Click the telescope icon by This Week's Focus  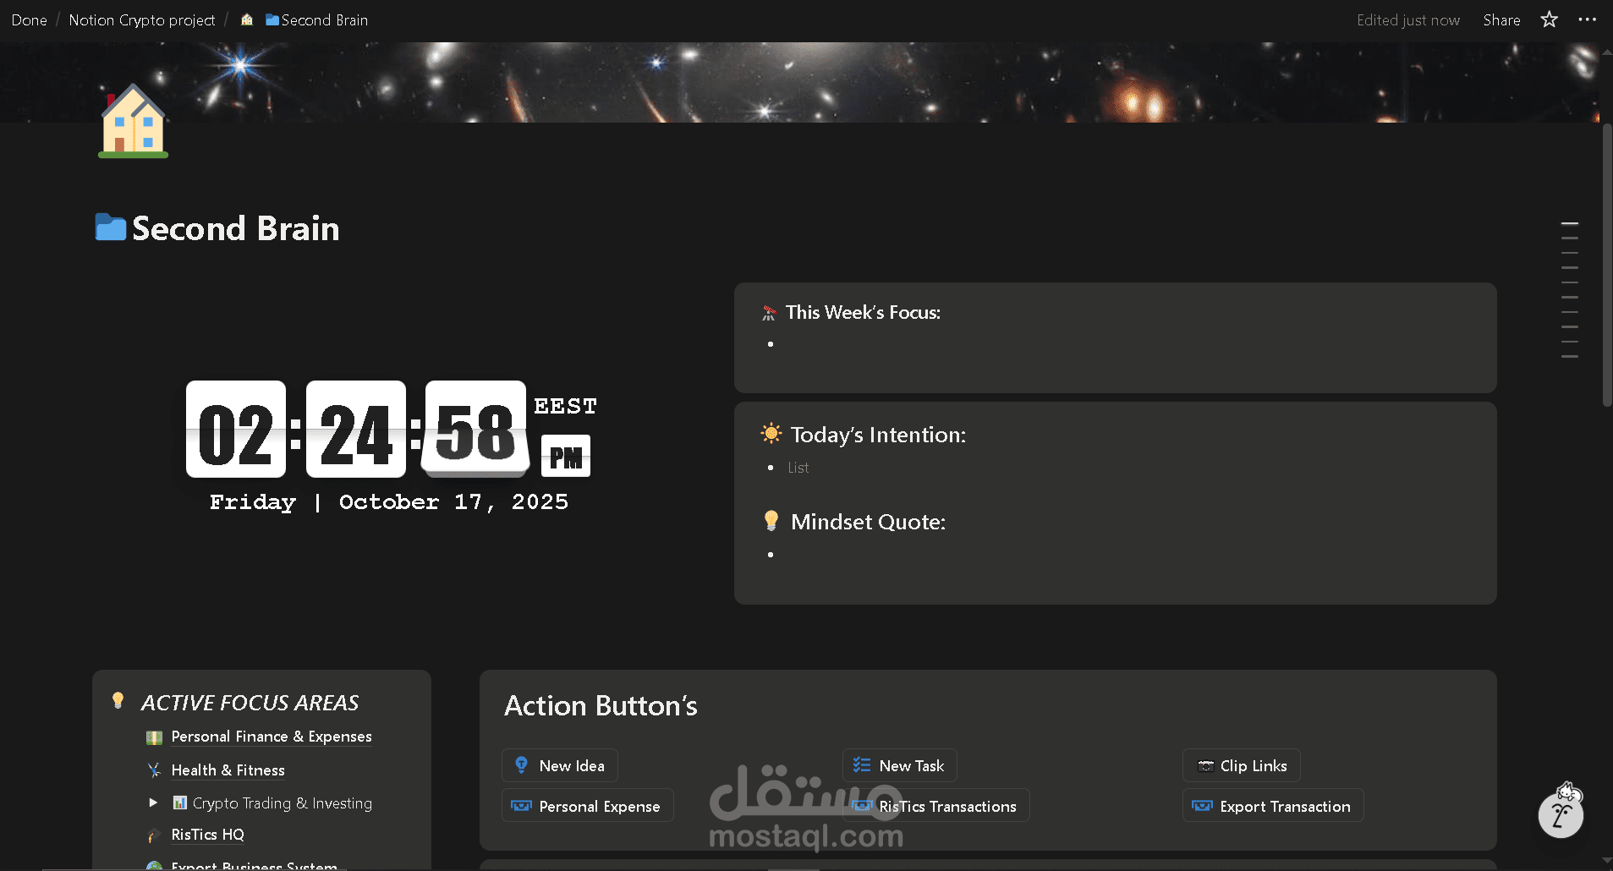pyautogui.click(x=769, y=313)
